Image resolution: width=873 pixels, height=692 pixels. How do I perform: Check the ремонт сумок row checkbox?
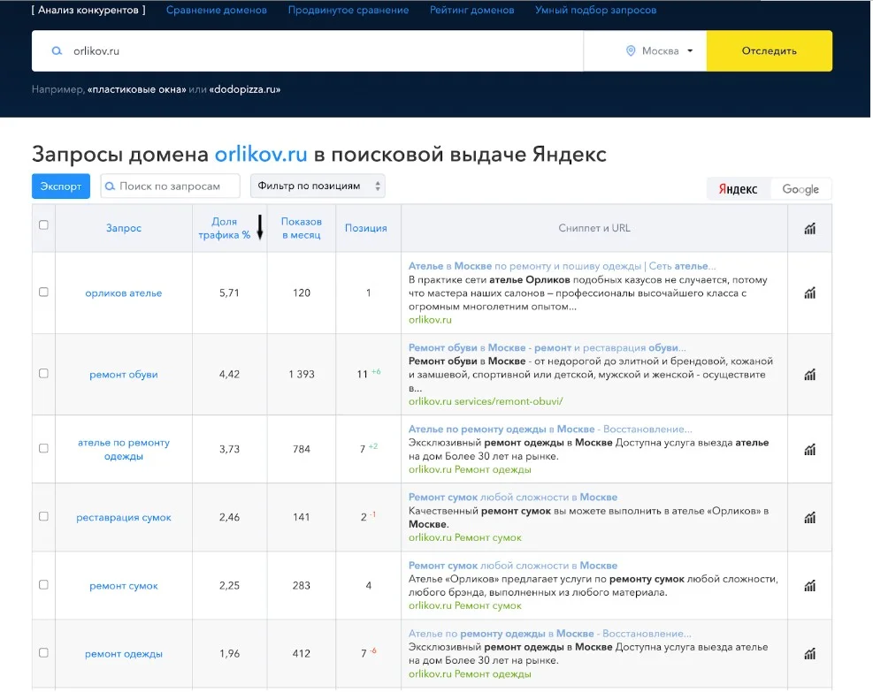click(x=43, y=585)
